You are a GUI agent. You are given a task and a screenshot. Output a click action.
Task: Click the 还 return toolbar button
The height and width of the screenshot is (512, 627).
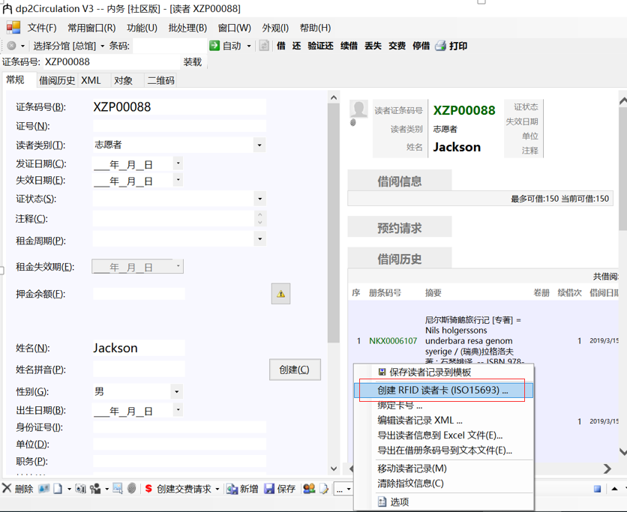tap(296, 46)
